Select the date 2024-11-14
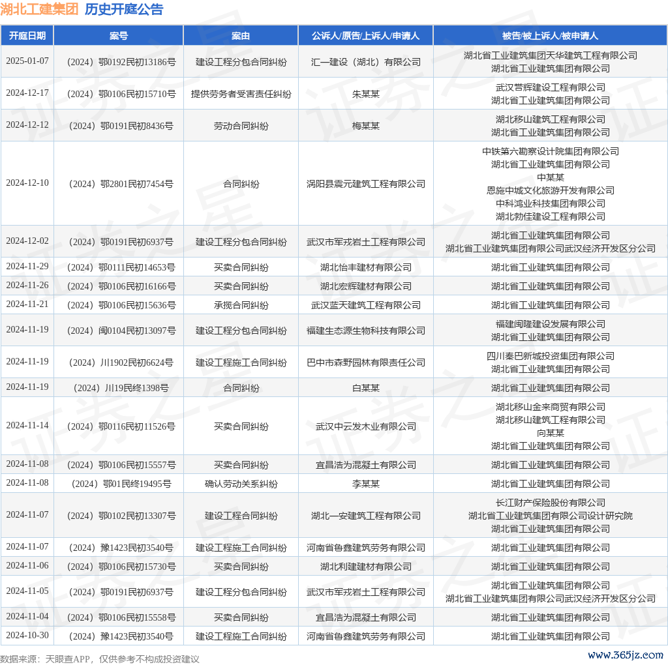Viewport: 668px width, 665px height. pyautogui.click(x=27, y=425)
